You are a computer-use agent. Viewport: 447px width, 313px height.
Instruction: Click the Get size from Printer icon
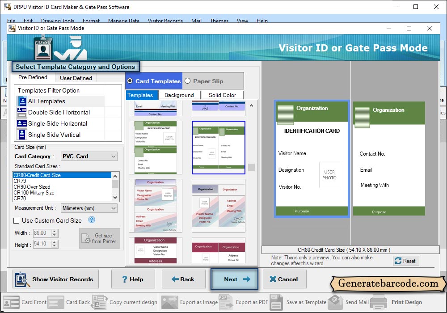tap(85, 238)
